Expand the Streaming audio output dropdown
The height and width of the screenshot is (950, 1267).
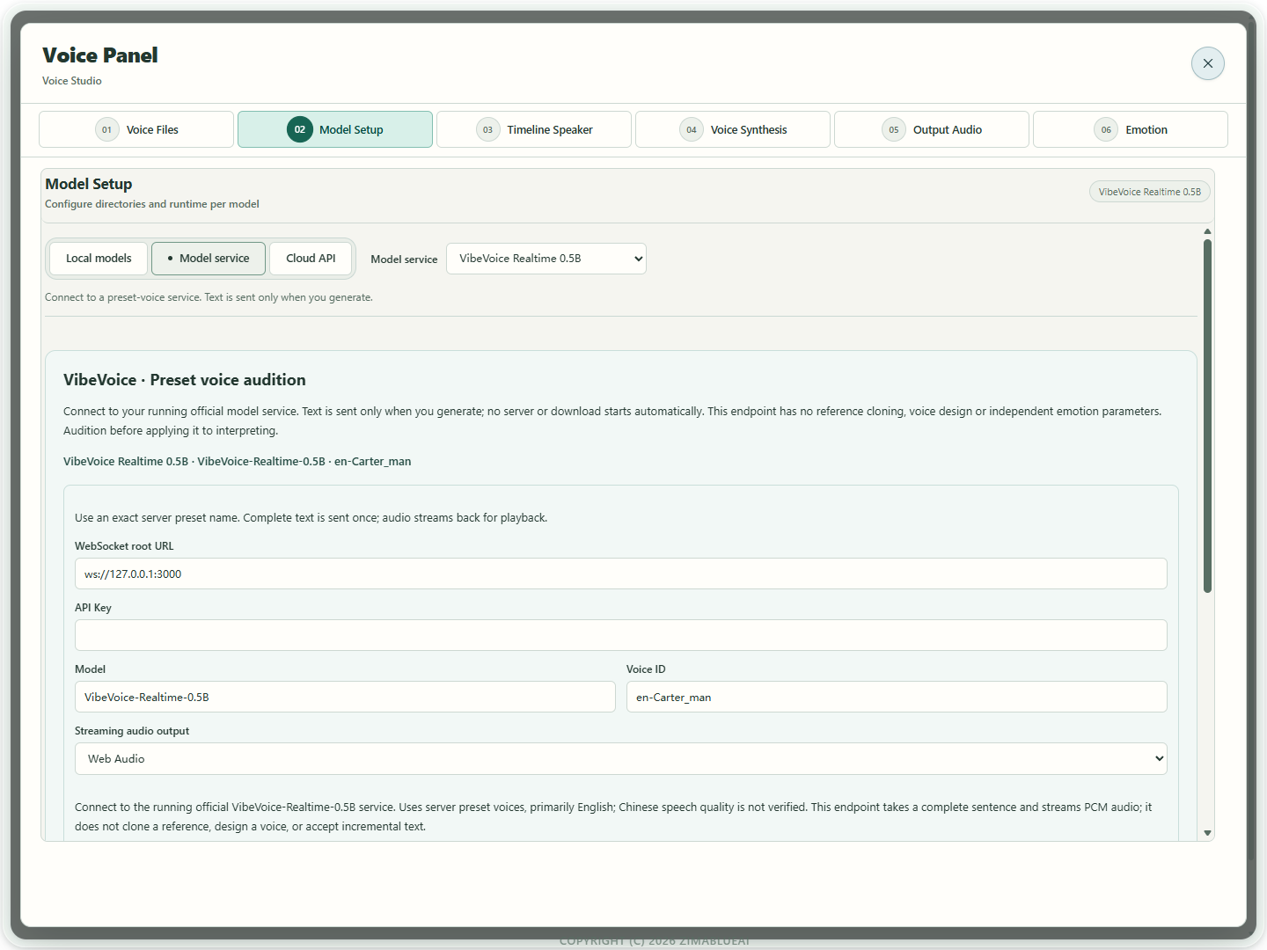[621, 759]
